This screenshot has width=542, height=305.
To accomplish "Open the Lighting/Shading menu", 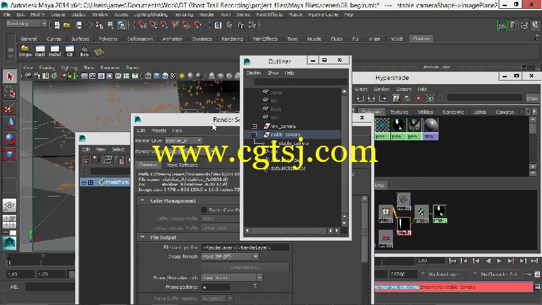I will (x=150, y=14).
